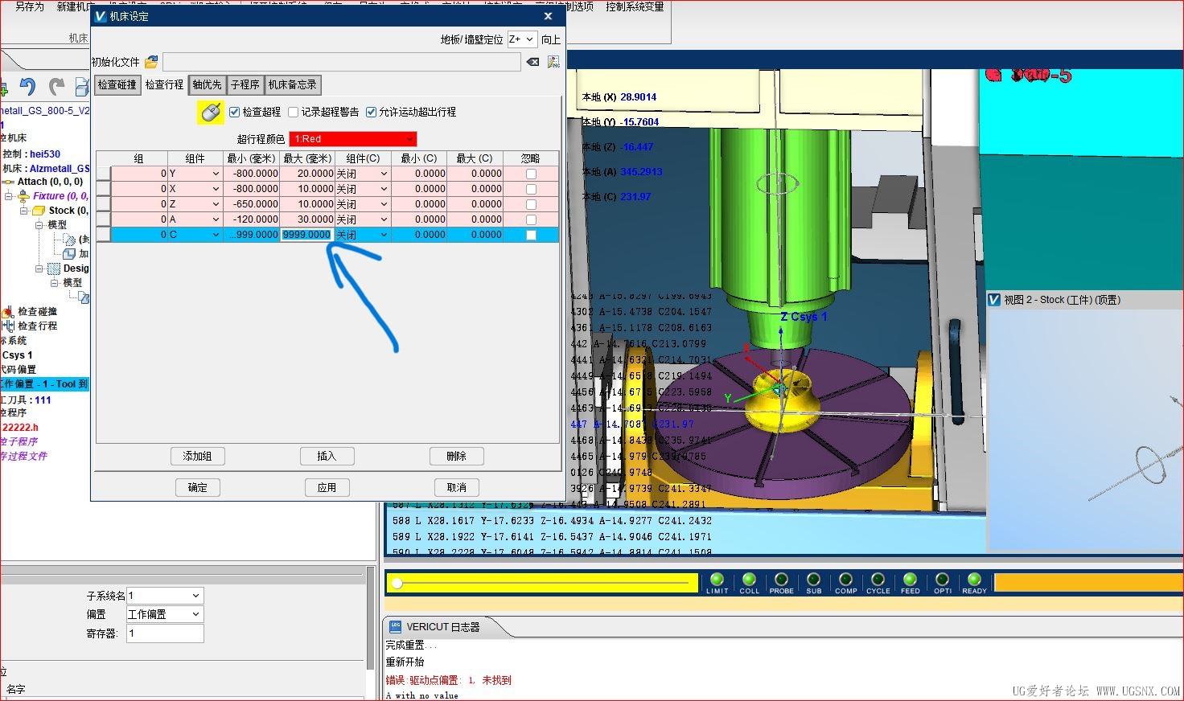Viewport: 1184px width, 701px height.
Task: Click the 最大 value field for Y axis
Action: (308, 174)
